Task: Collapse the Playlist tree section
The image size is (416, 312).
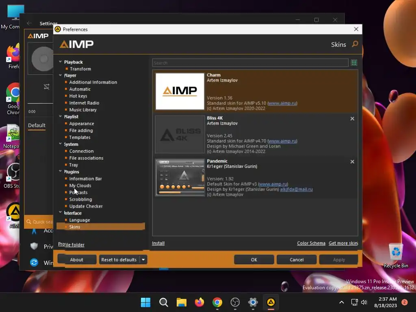Action: pos(60,116)
